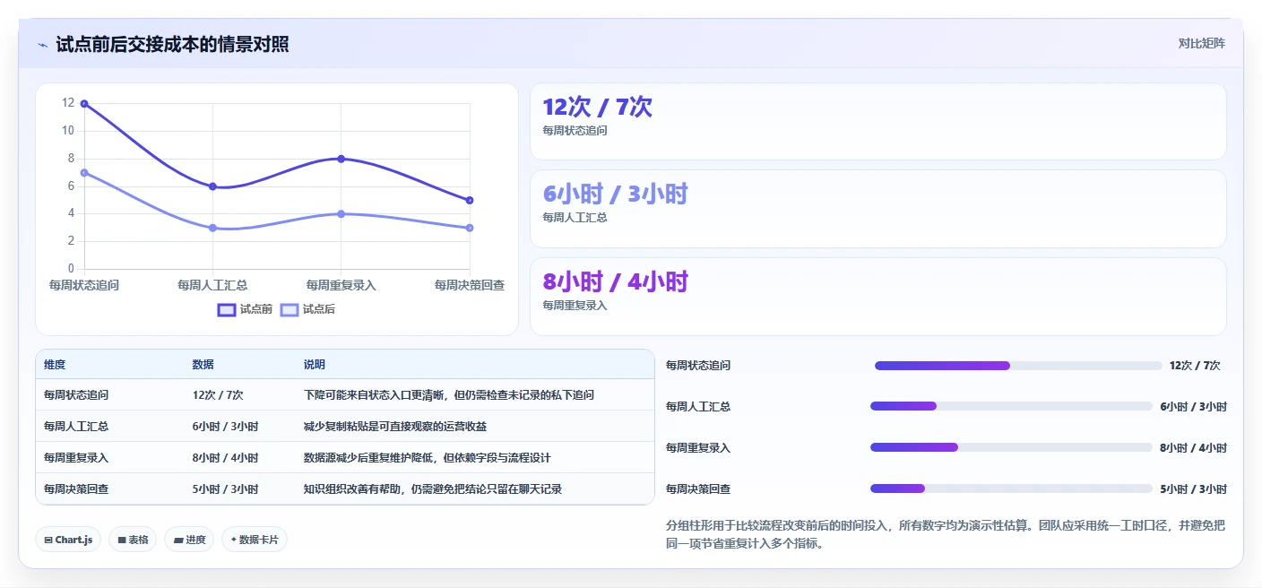Click the 试点后 data point at 每周人工汇总
This screenshot has width=1262, height=588.
coord(212,228)
